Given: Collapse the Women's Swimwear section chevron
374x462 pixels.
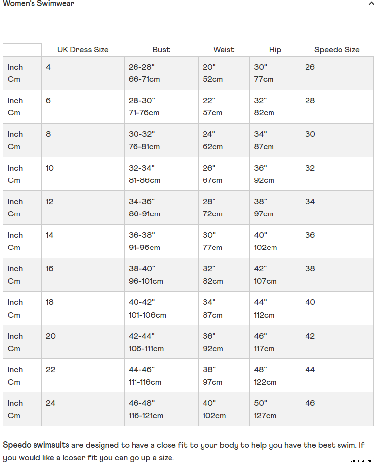Looking at the screenshot, I should tap(371, 4).
